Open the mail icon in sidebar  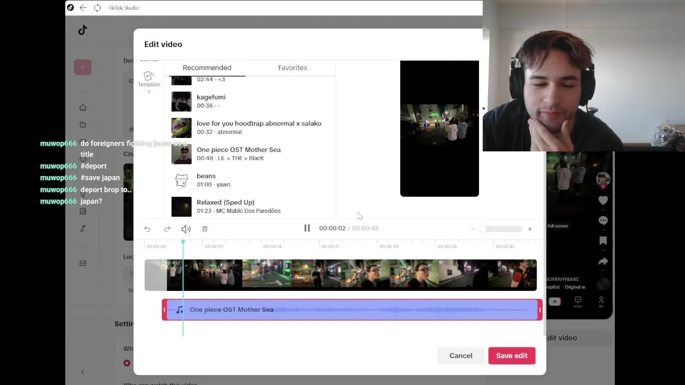[x=82, y=263]
